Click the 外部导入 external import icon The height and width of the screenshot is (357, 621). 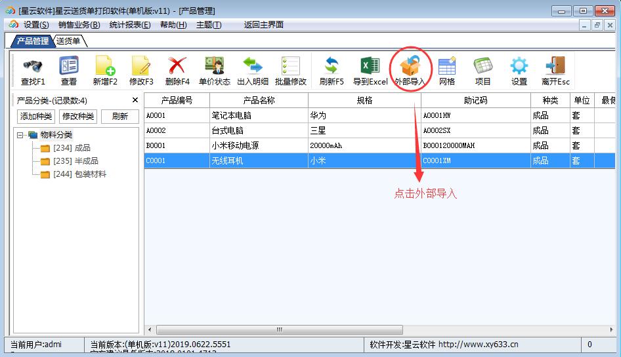coord(410,71)
